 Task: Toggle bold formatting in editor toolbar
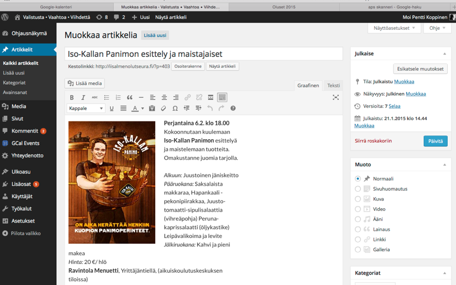point(71,98)
